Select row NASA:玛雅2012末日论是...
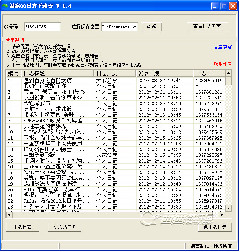This screenshot has width=239, height=251. click(115, 201)
